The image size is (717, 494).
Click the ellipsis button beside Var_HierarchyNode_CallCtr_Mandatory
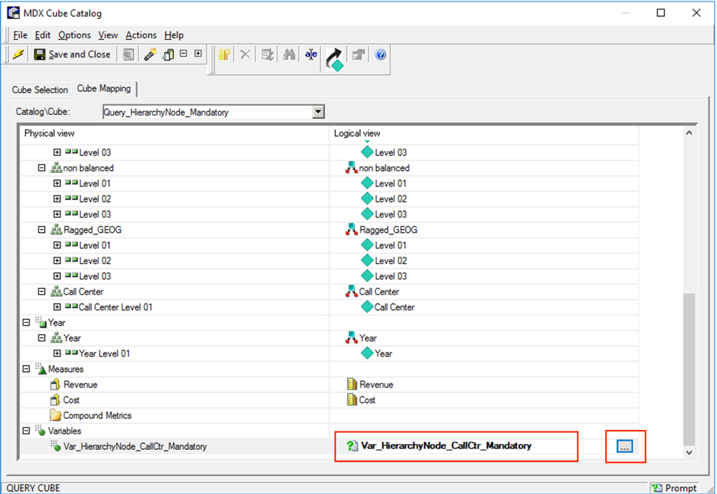pyautogui.click(x=625, y=446)
